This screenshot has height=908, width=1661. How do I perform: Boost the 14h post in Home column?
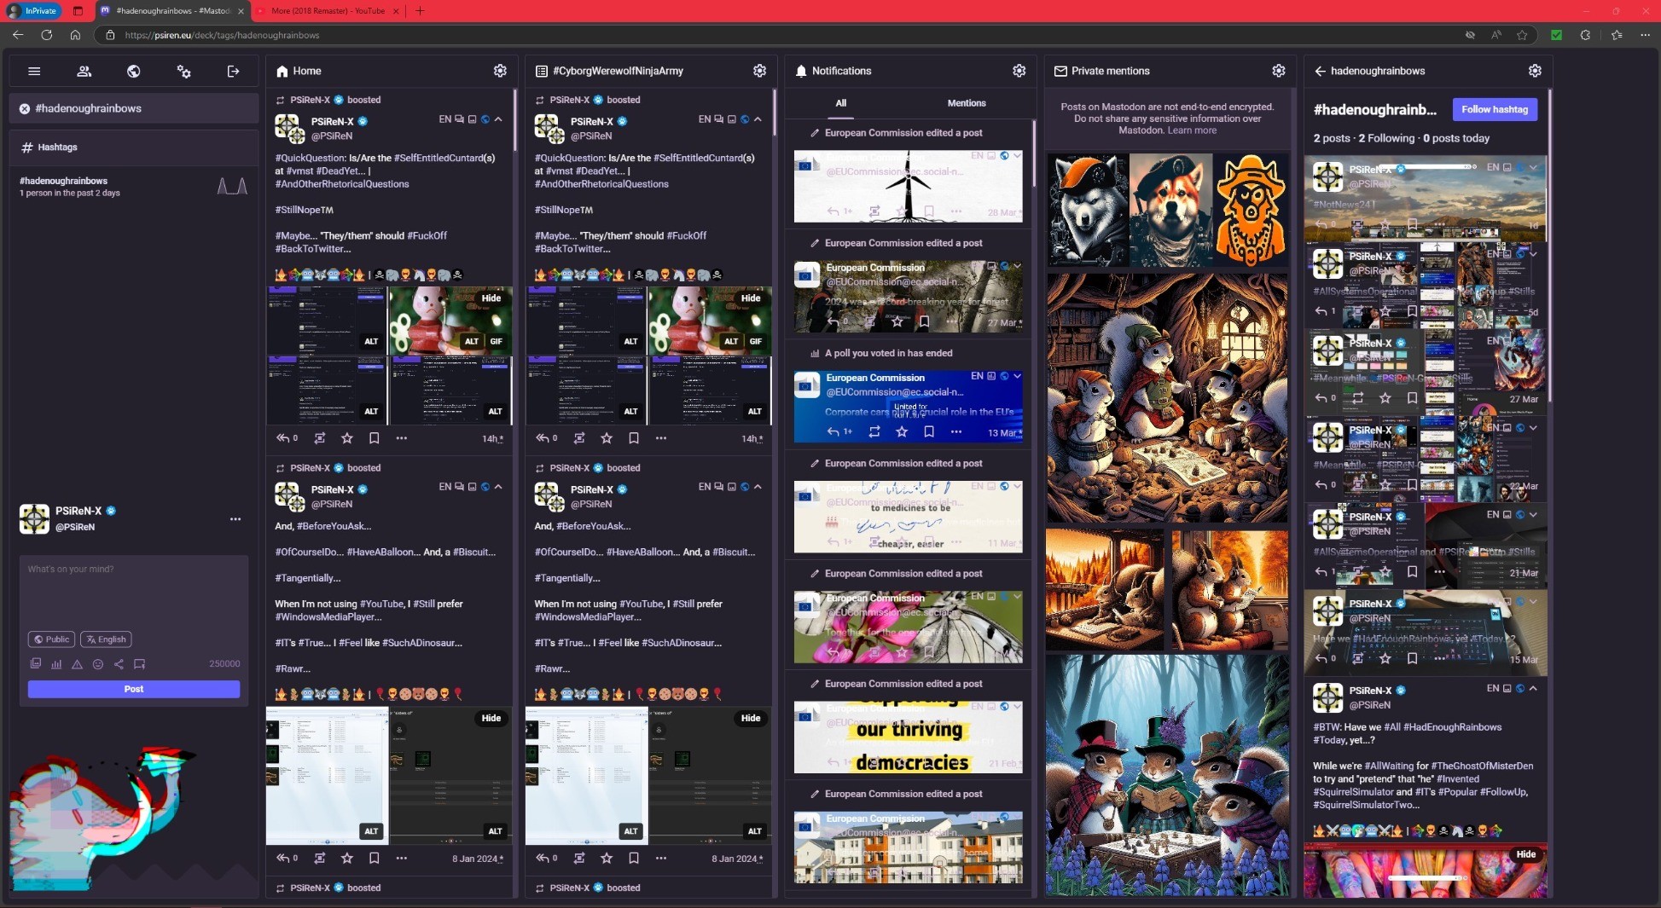(x=319, y=438)
